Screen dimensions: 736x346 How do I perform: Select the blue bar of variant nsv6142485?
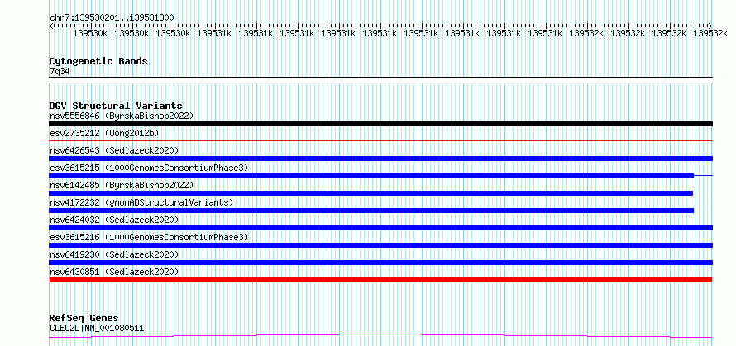pos(370,193)
